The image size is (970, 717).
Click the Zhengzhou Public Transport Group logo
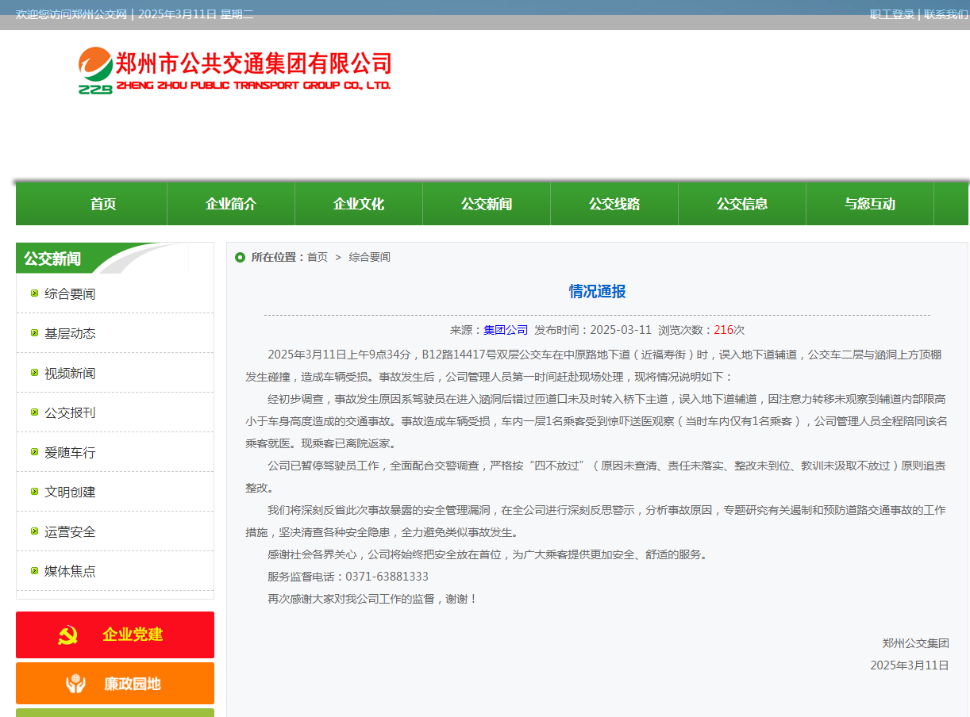(x=235, y=71)
